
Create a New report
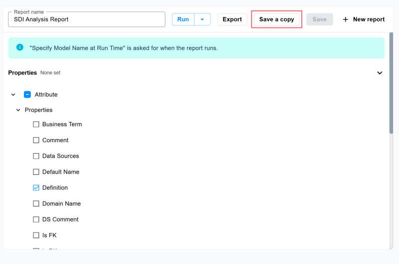click(364, 19)
